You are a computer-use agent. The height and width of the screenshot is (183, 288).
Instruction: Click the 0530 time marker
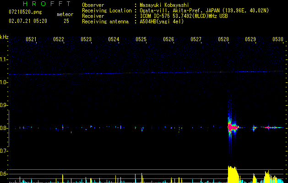pos(278,39)
